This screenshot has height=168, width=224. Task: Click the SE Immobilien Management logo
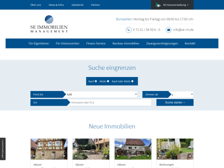[49, 24]
